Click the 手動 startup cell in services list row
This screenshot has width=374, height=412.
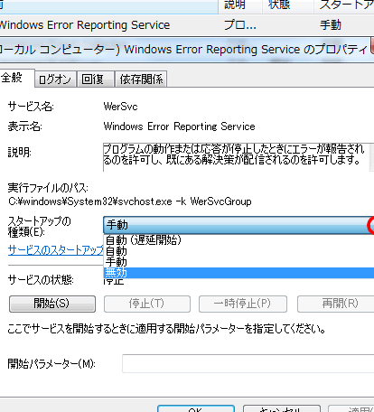coord(331,25)
